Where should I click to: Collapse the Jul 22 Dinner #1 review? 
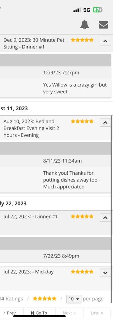[105, 218]
